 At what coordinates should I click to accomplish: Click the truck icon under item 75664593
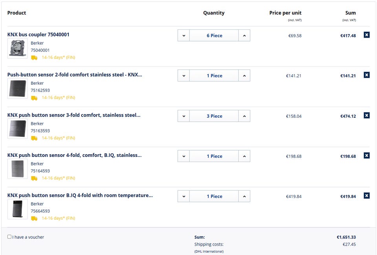(34, 219)
